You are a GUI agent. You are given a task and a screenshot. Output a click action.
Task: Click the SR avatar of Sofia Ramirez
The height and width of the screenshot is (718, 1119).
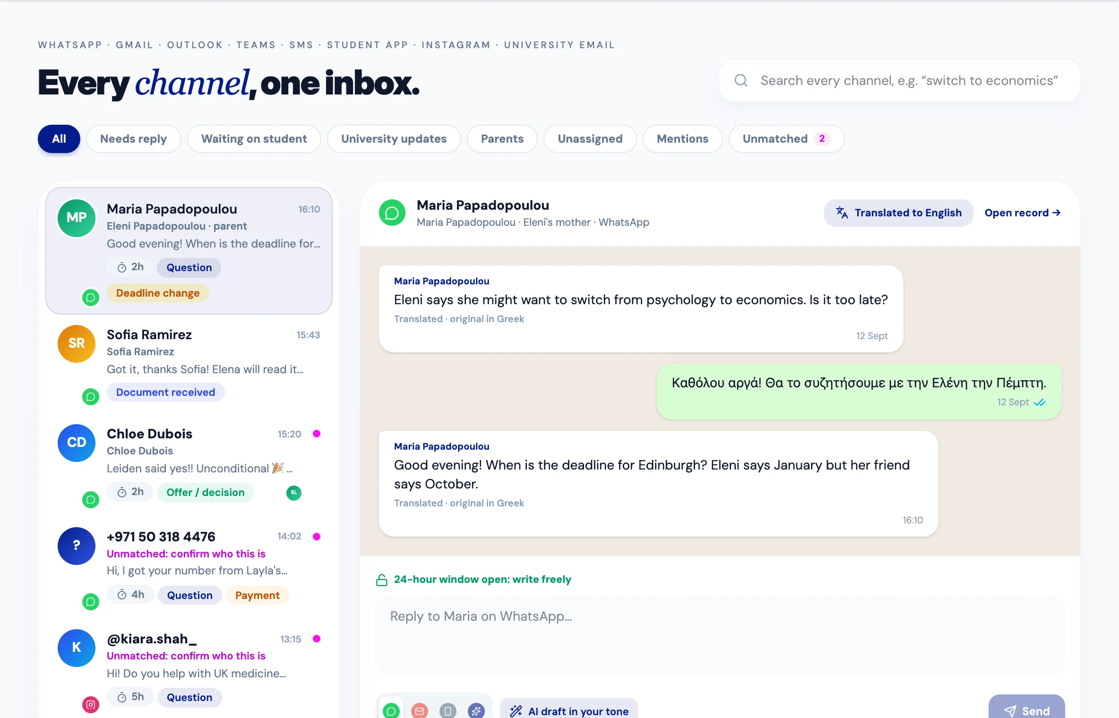click(77, 343)
